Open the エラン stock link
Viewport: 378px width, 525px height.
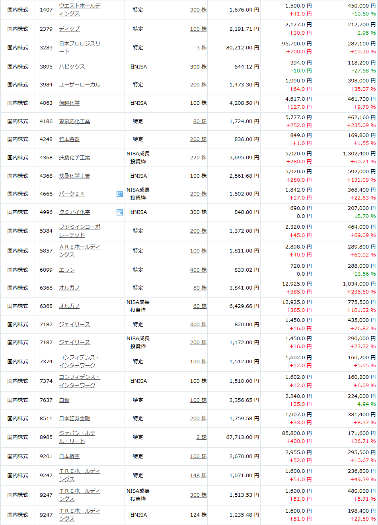pyautogui.click(x=66, y=270)
